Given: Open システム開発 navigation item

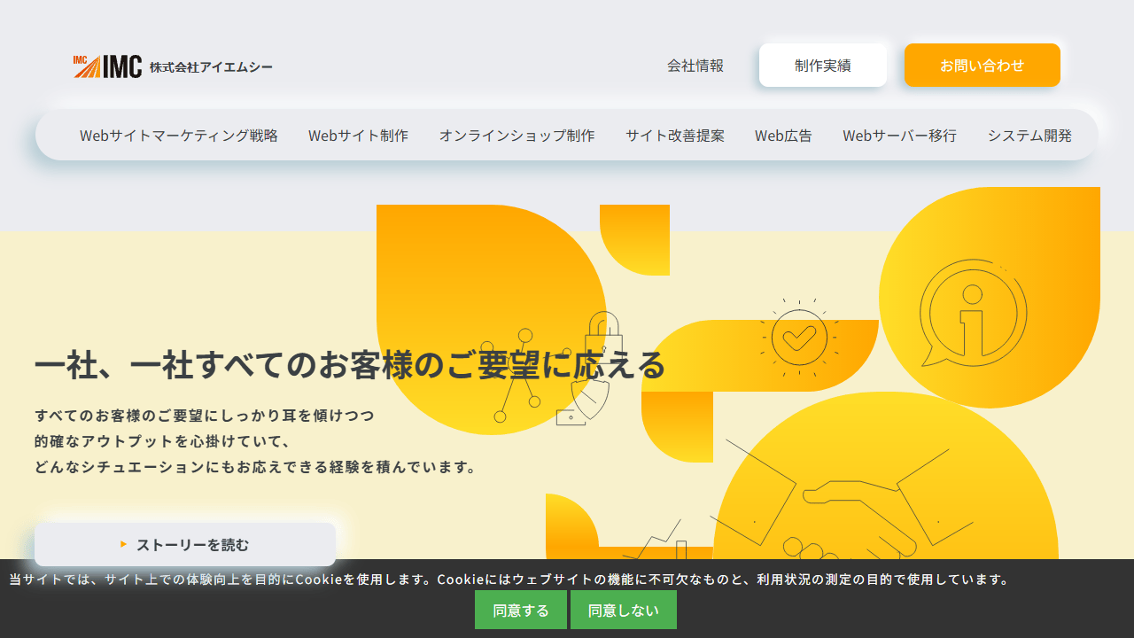Looking at the screenshot, I should coord(1029,136).
